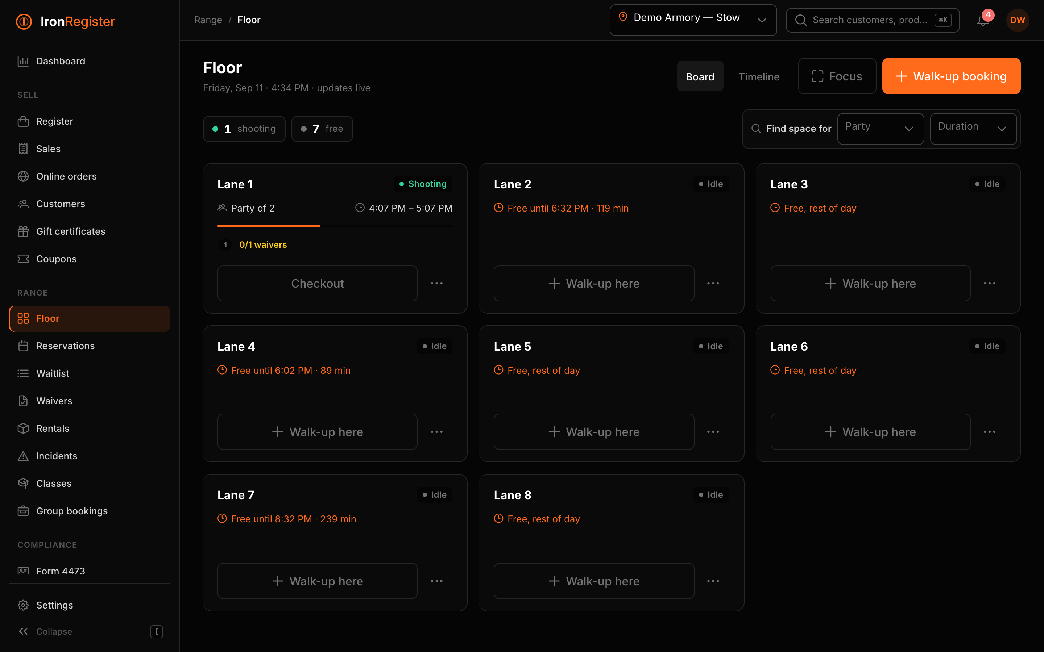Open Lane 4 more options menu
Image resolution: width=1044 pixels, height=652 pixels.
(436, 432)
